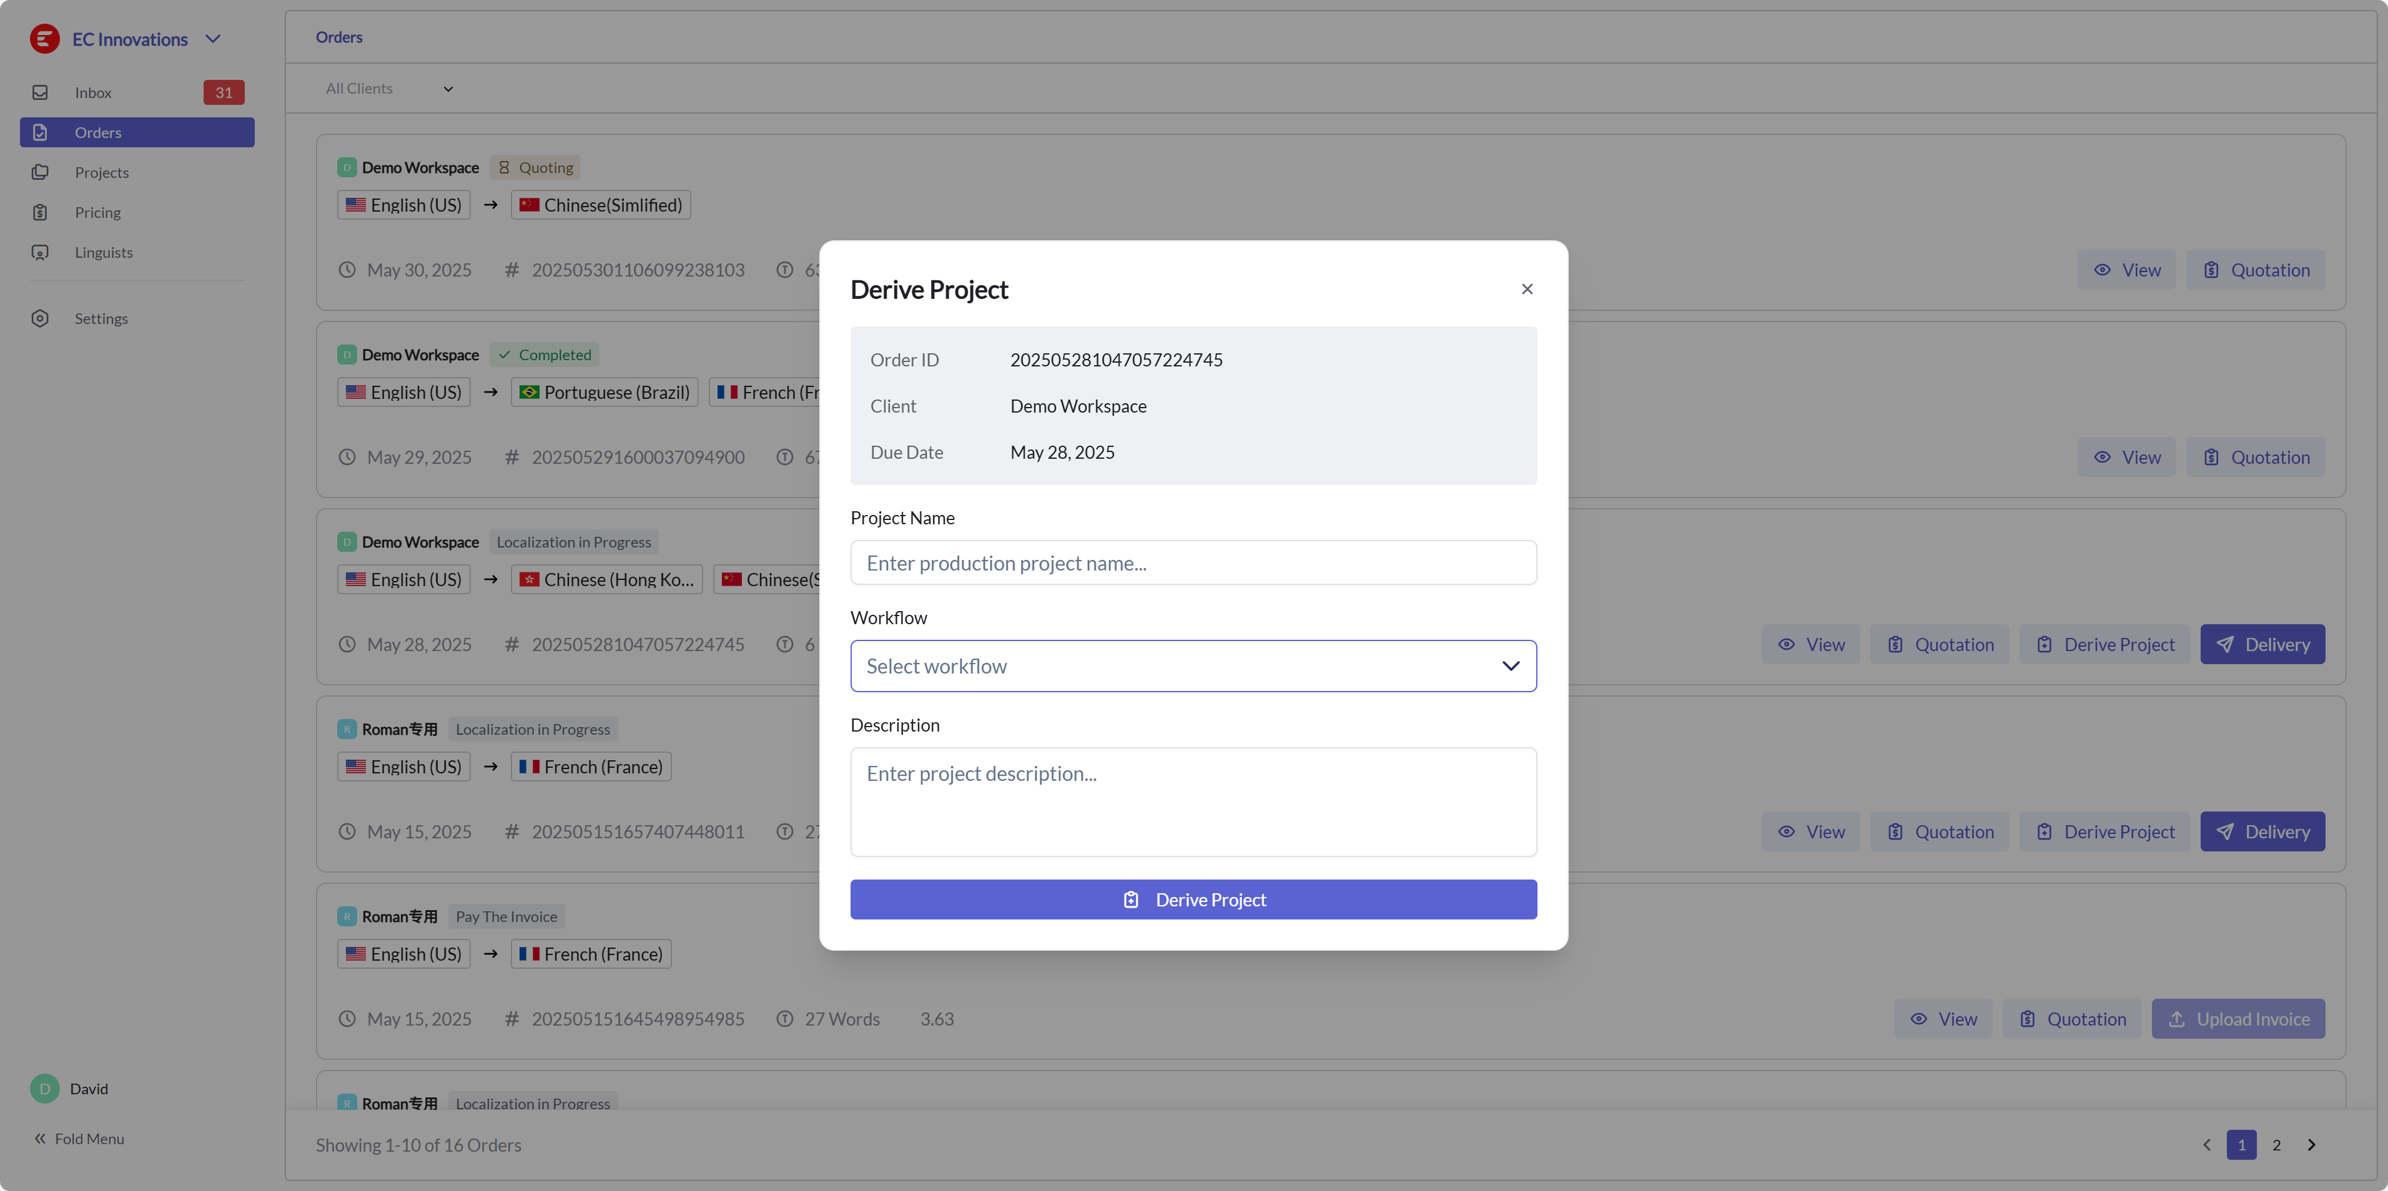This screenshot has height=1191, width=2388.
Task: Select page 2 in the pagination
Action: click(x=2276, y=1145)
